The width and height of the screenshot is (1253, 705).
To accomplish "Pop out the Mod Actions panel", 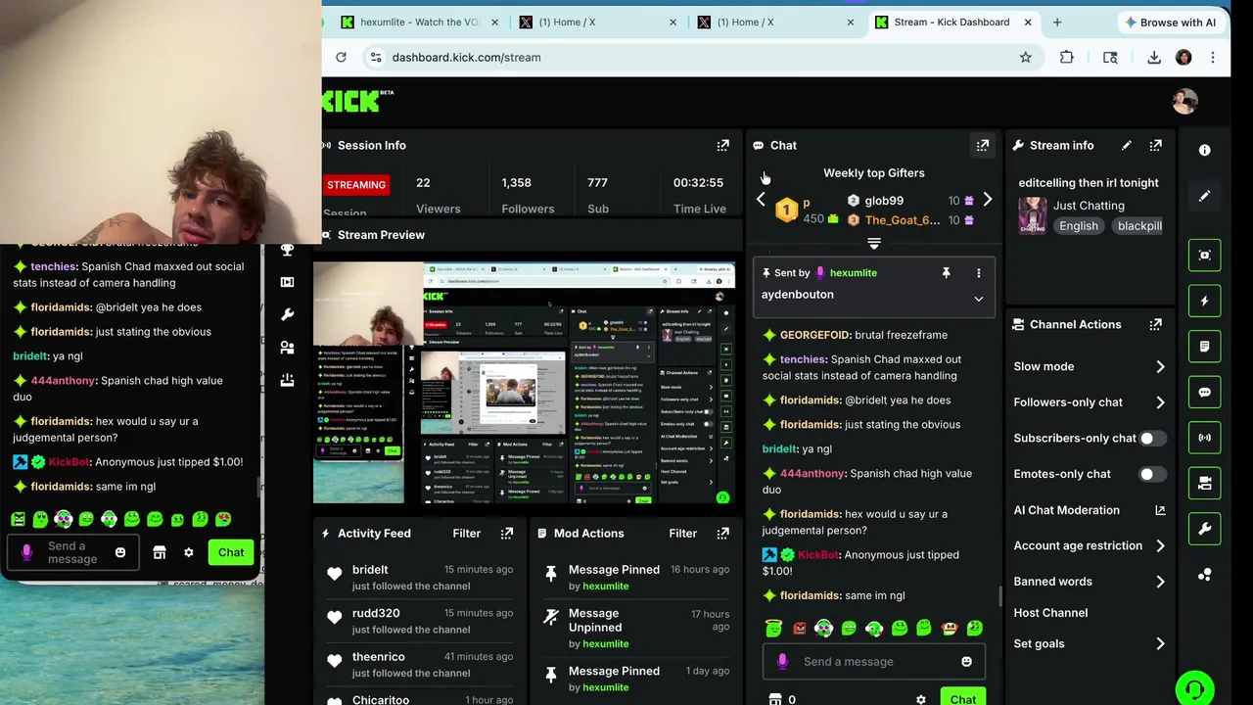I will [722, 533].
